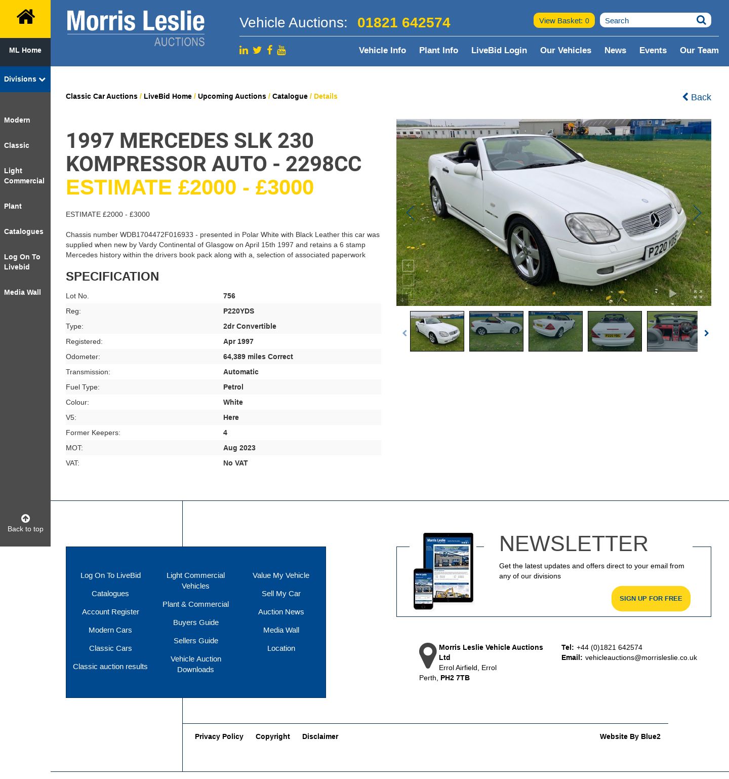729x779 pixels.
Task: Open Website By Blue2 link
Action: [630, 736]
